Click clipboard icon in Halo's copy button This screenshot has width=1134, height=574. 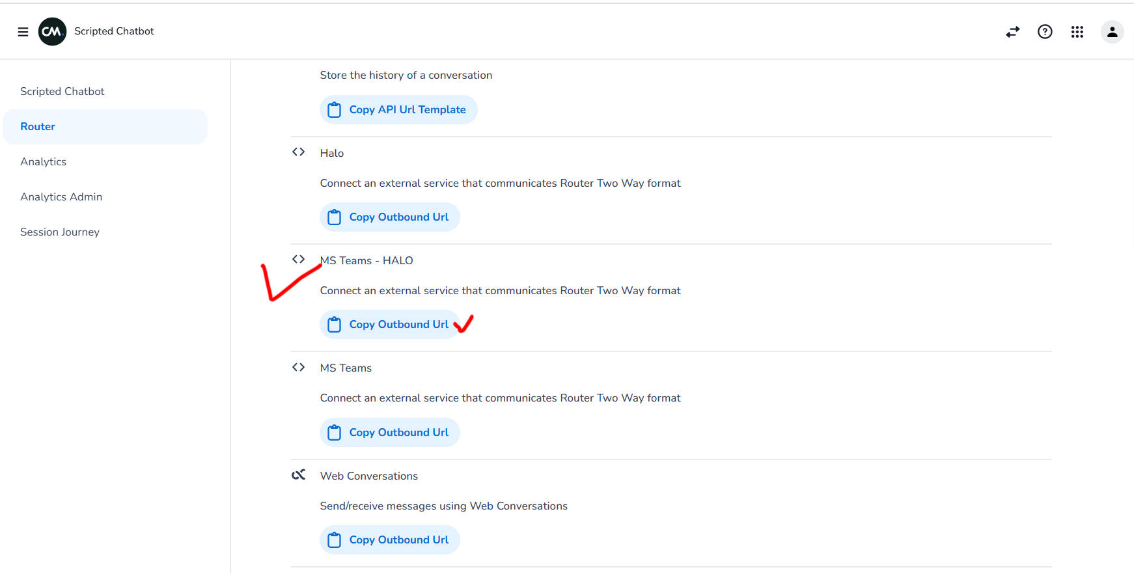point(335,217)
